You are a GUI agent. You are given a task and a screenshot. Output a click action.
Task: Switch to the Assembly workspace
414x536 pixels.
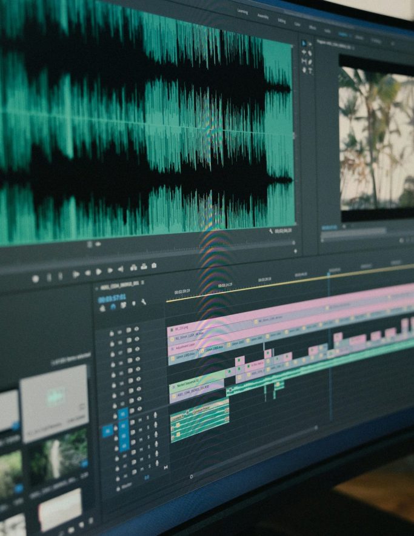point(263,16)
